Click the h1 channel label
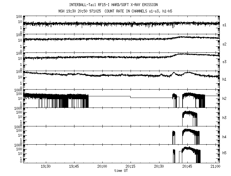 click(225, 79)
